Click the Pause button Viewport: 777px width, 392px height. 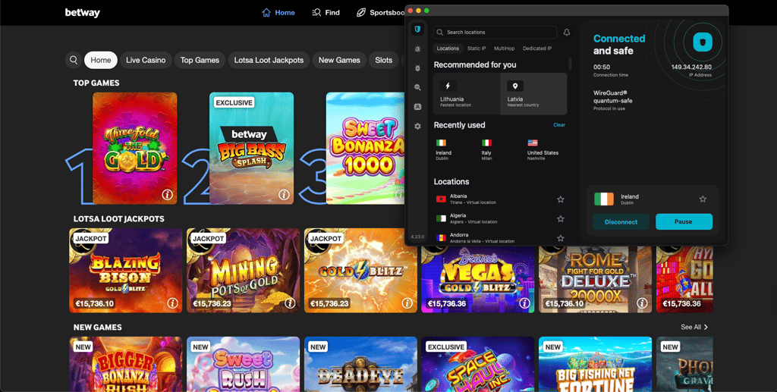(684, 221)
